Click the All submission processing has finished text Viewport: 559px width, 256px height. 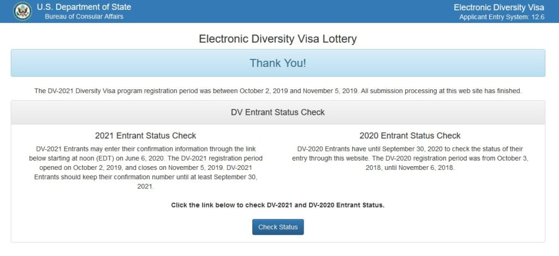coord(441,91)
